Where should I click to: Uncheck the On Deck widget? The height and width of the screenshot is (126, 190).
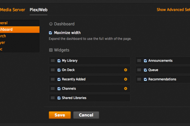click(59, 70)
